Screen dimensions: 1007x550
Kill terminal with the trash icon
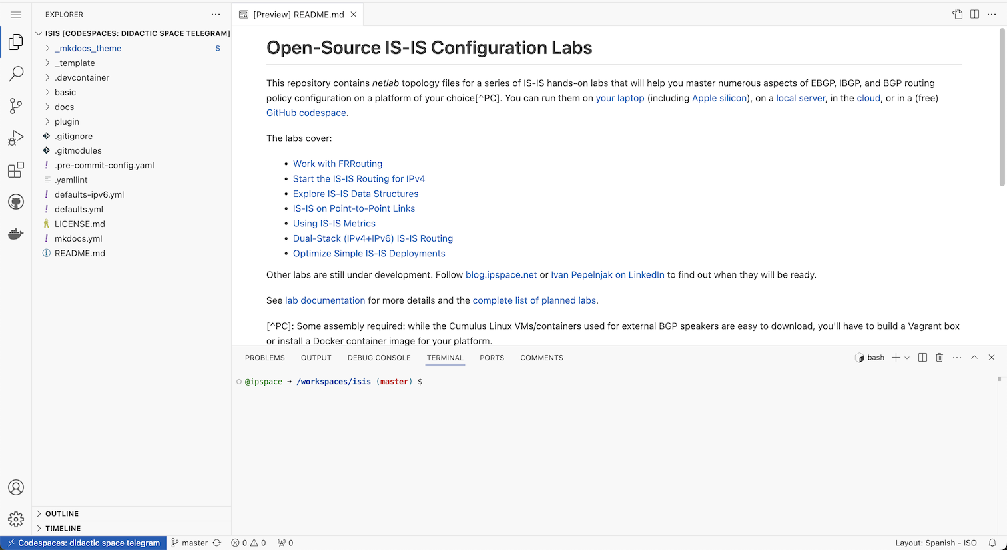939,358
